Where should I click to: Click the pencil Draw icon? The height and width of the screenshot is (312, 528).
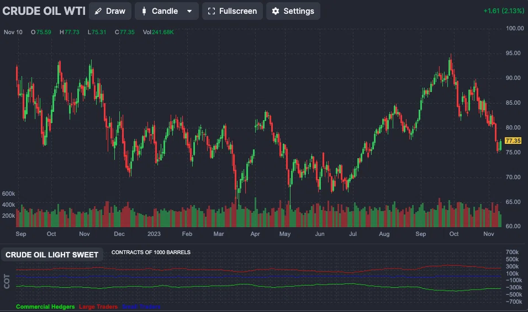(98, 11)
